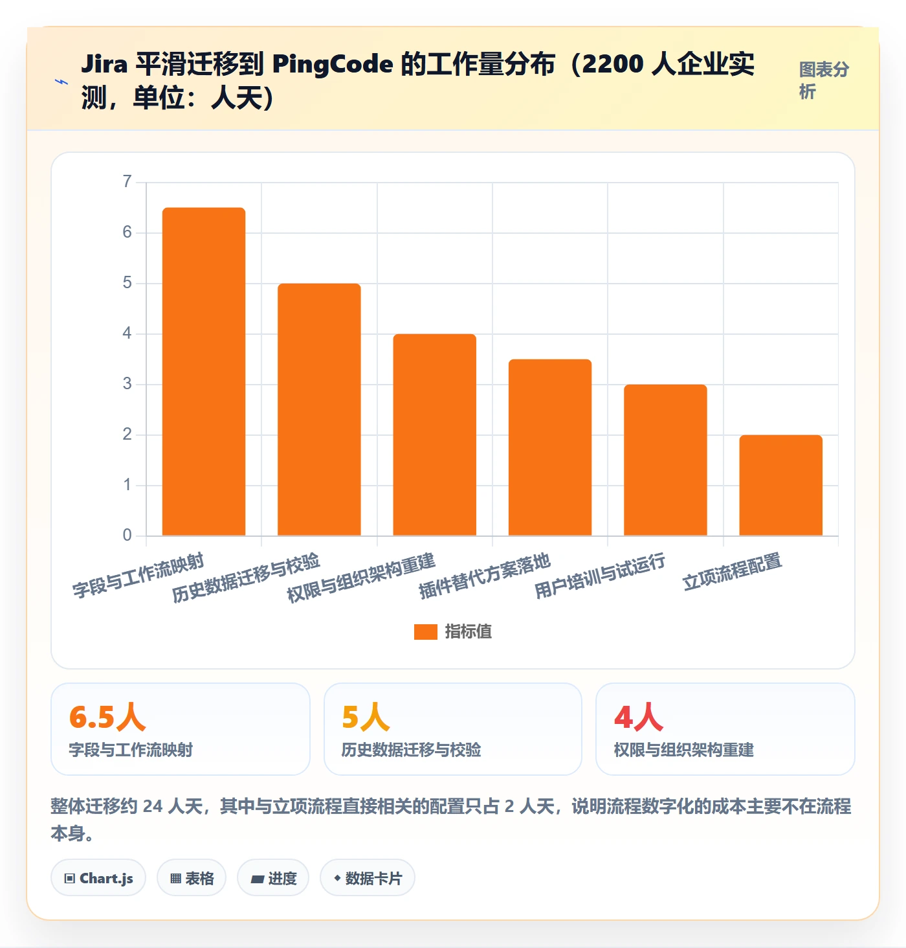
Task: Select the 表格 tag chip
Action: click(x=192, y=878)
